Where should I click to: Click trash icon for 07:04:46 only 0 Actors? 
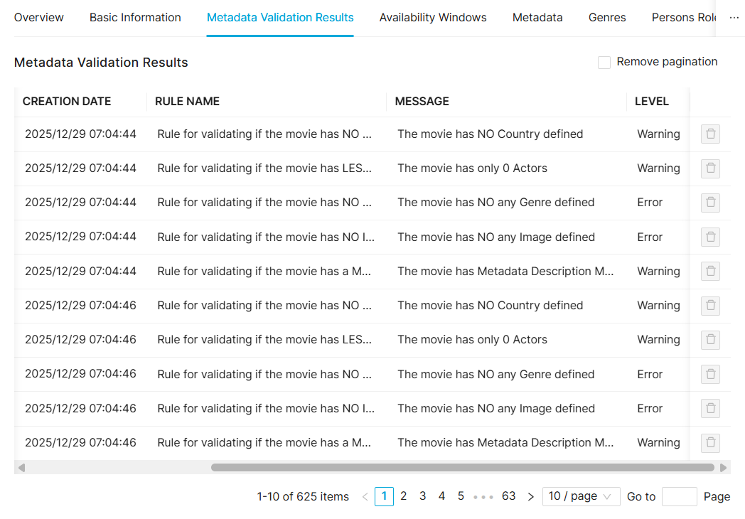(710, 340)
